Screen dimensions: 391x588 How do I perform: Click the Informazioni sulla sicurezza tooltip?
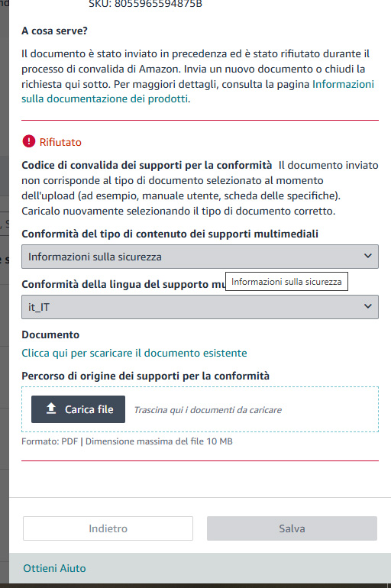tap(286, 282)
